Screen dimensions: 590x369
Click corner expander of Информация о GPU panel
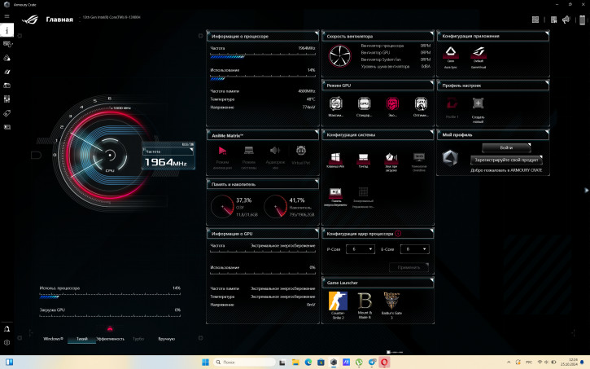(316, 231)
